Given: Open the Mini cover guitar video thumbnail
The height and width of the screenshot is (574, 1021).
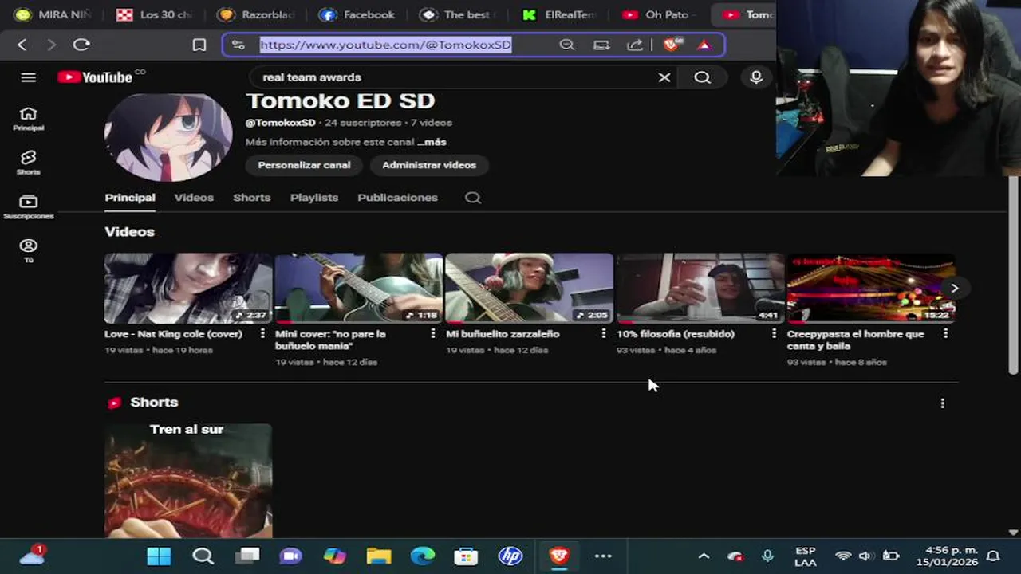Looking at the screenshot, I should [359, 288].
